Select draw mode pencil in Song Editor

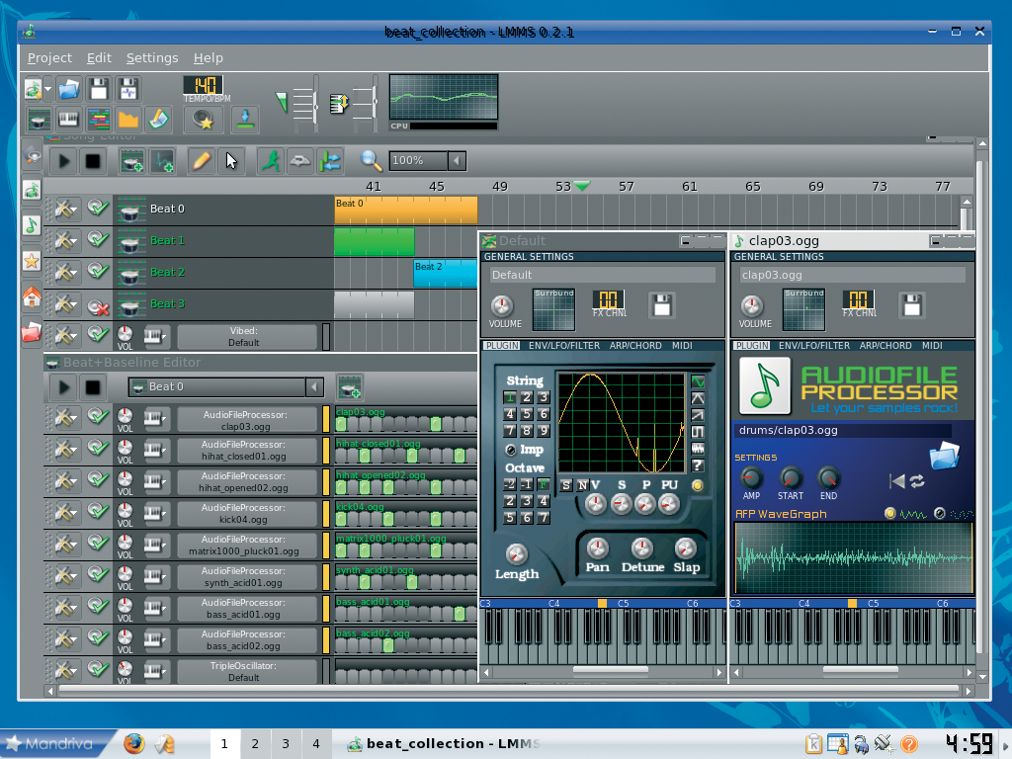click(202, 161)
